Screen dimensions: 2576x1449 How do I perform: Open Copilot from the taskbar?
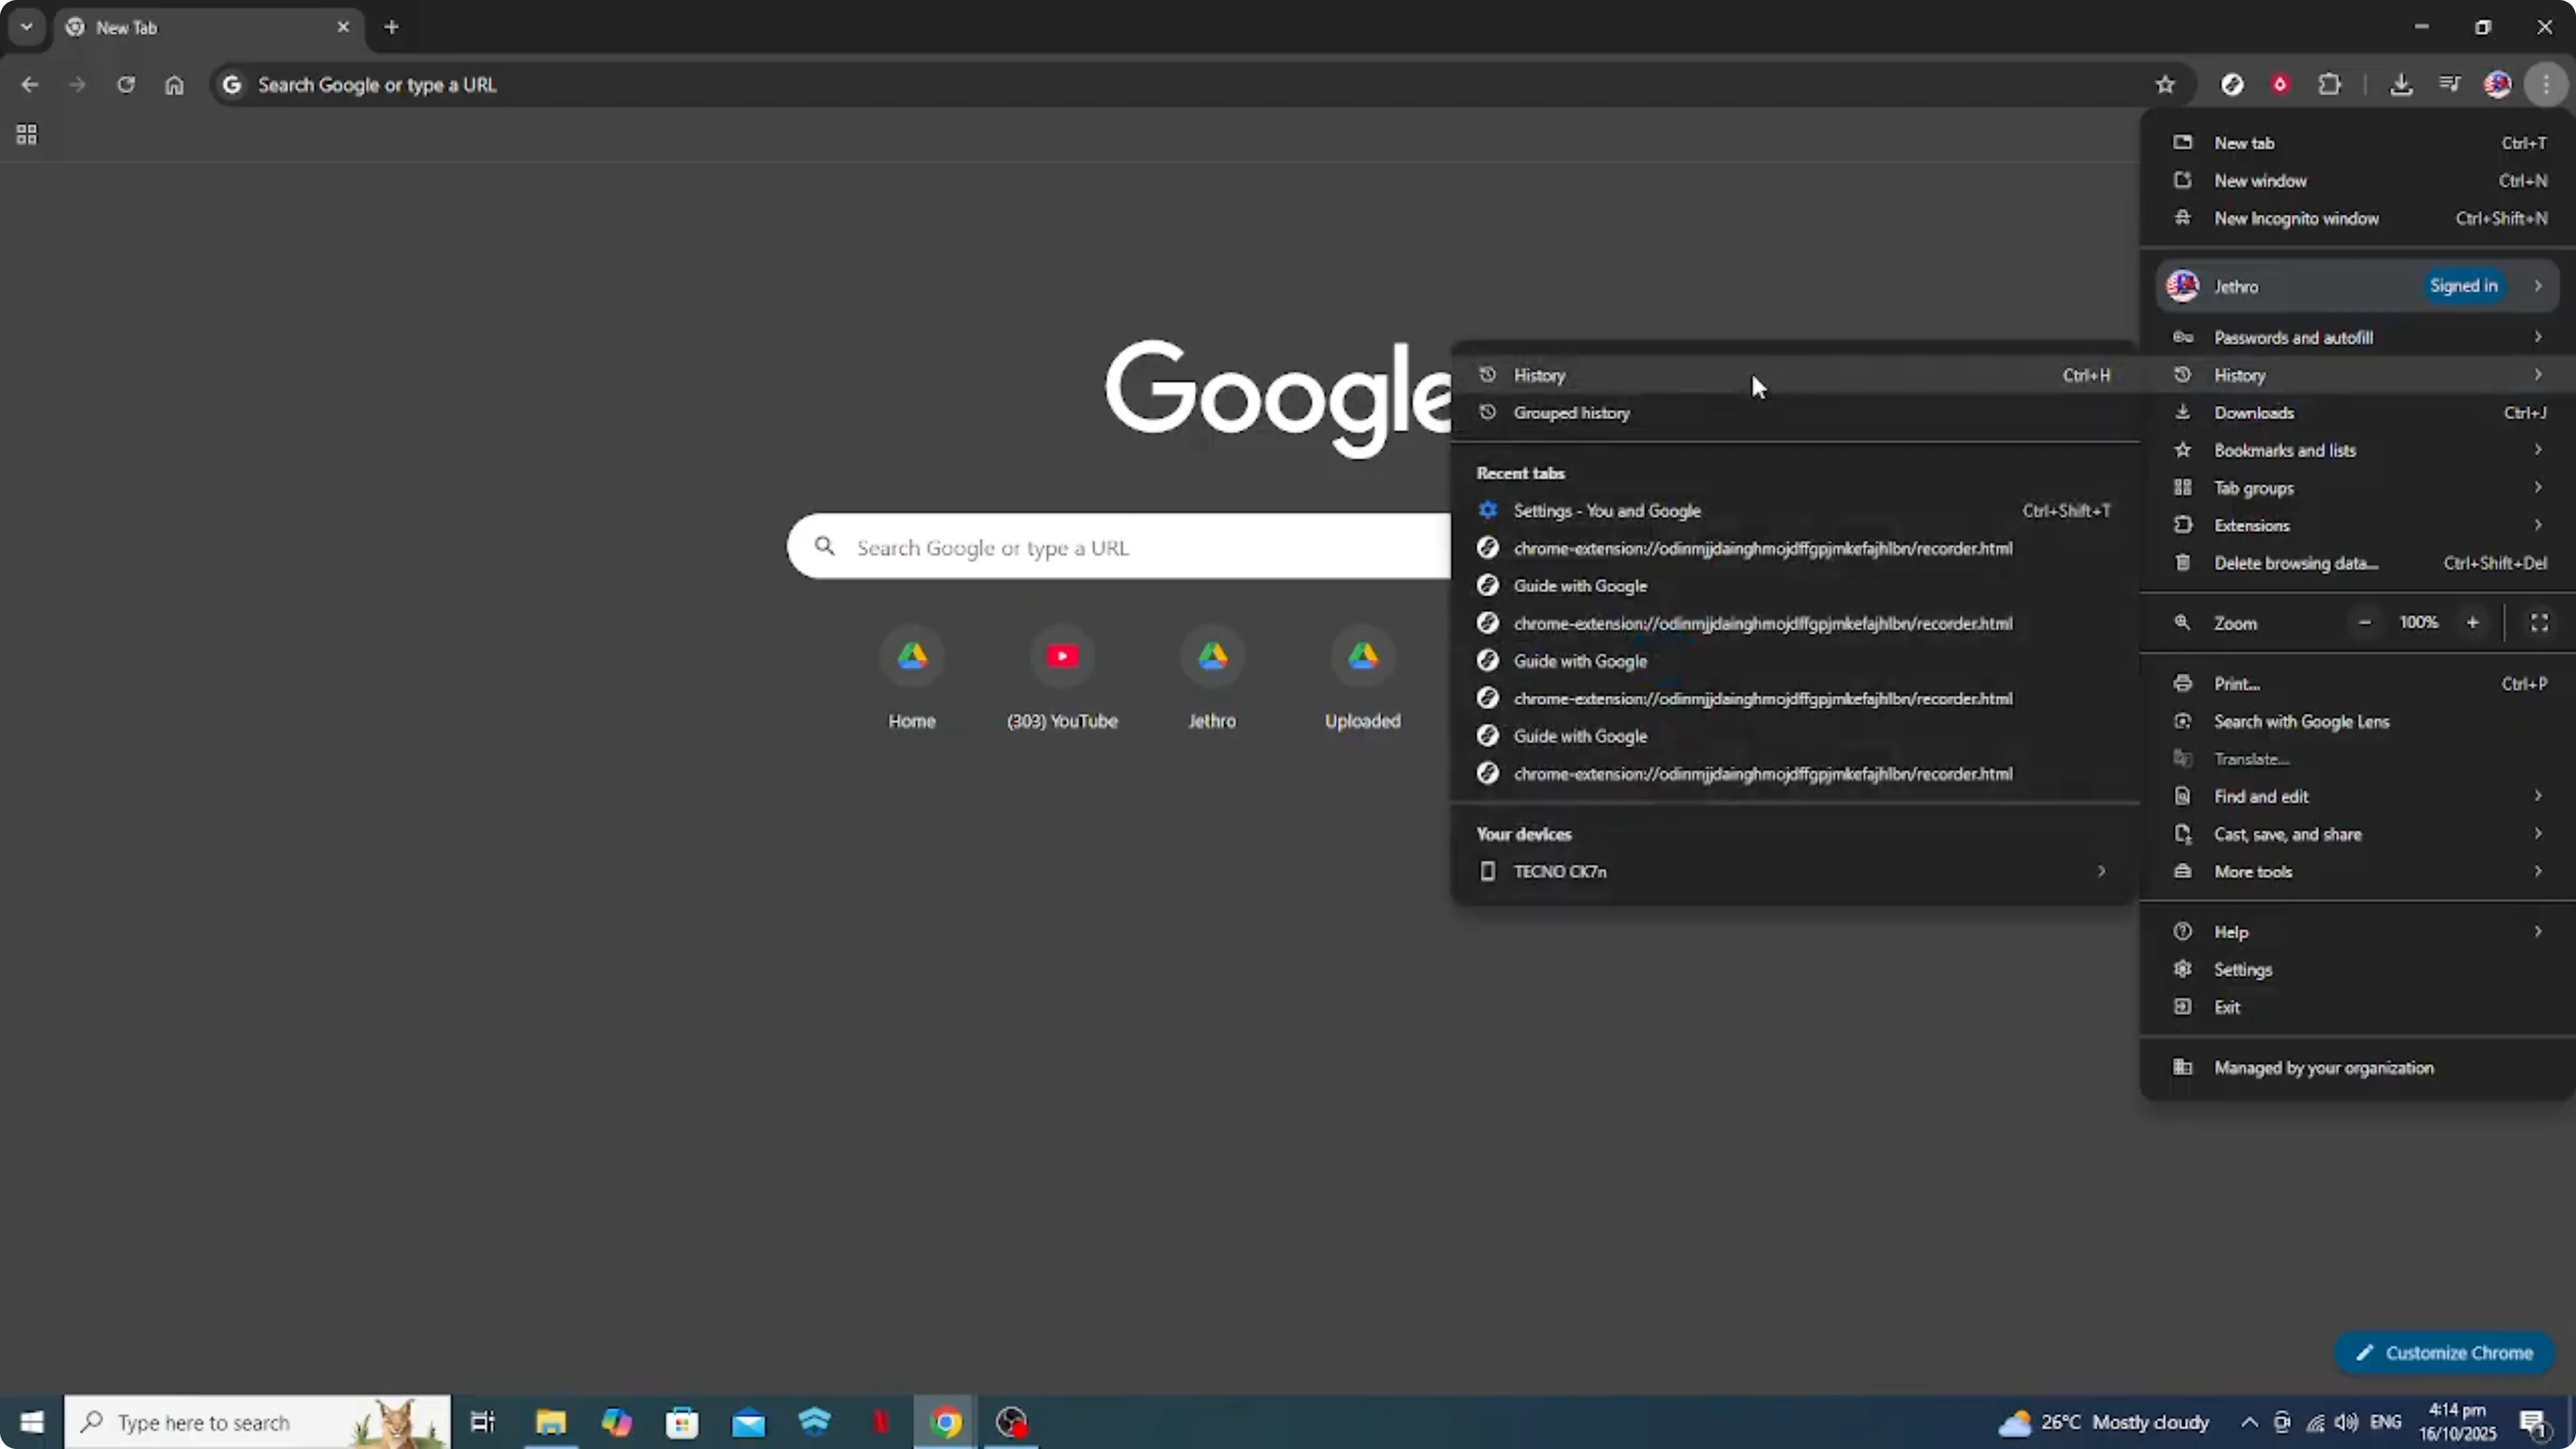click(x=617, y=1421)
